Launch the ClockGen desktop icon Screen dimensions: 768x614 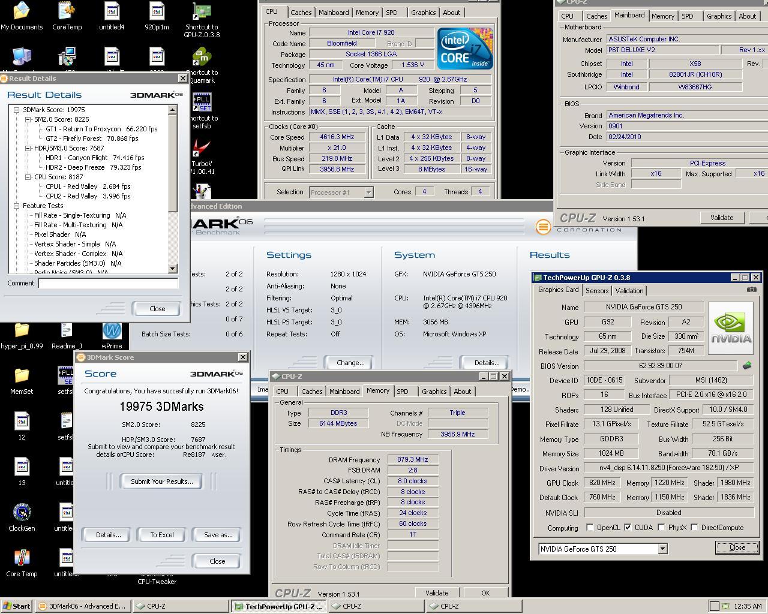point(22,518)
